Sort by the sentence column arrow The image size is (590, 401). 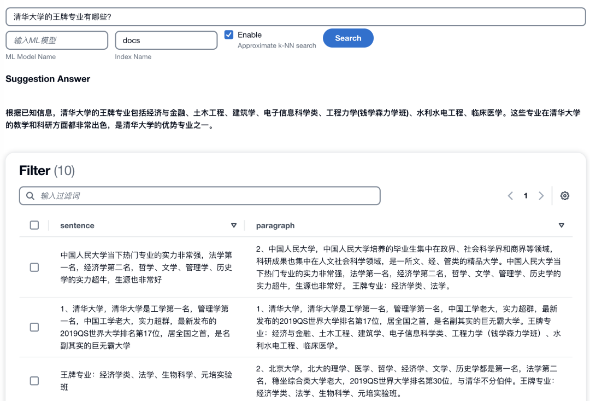(x=234, y=225)
